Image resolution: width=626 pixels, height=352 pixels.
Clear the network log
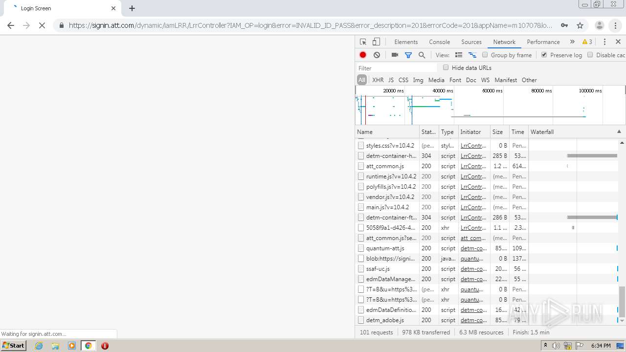click(x=377, y=55)
